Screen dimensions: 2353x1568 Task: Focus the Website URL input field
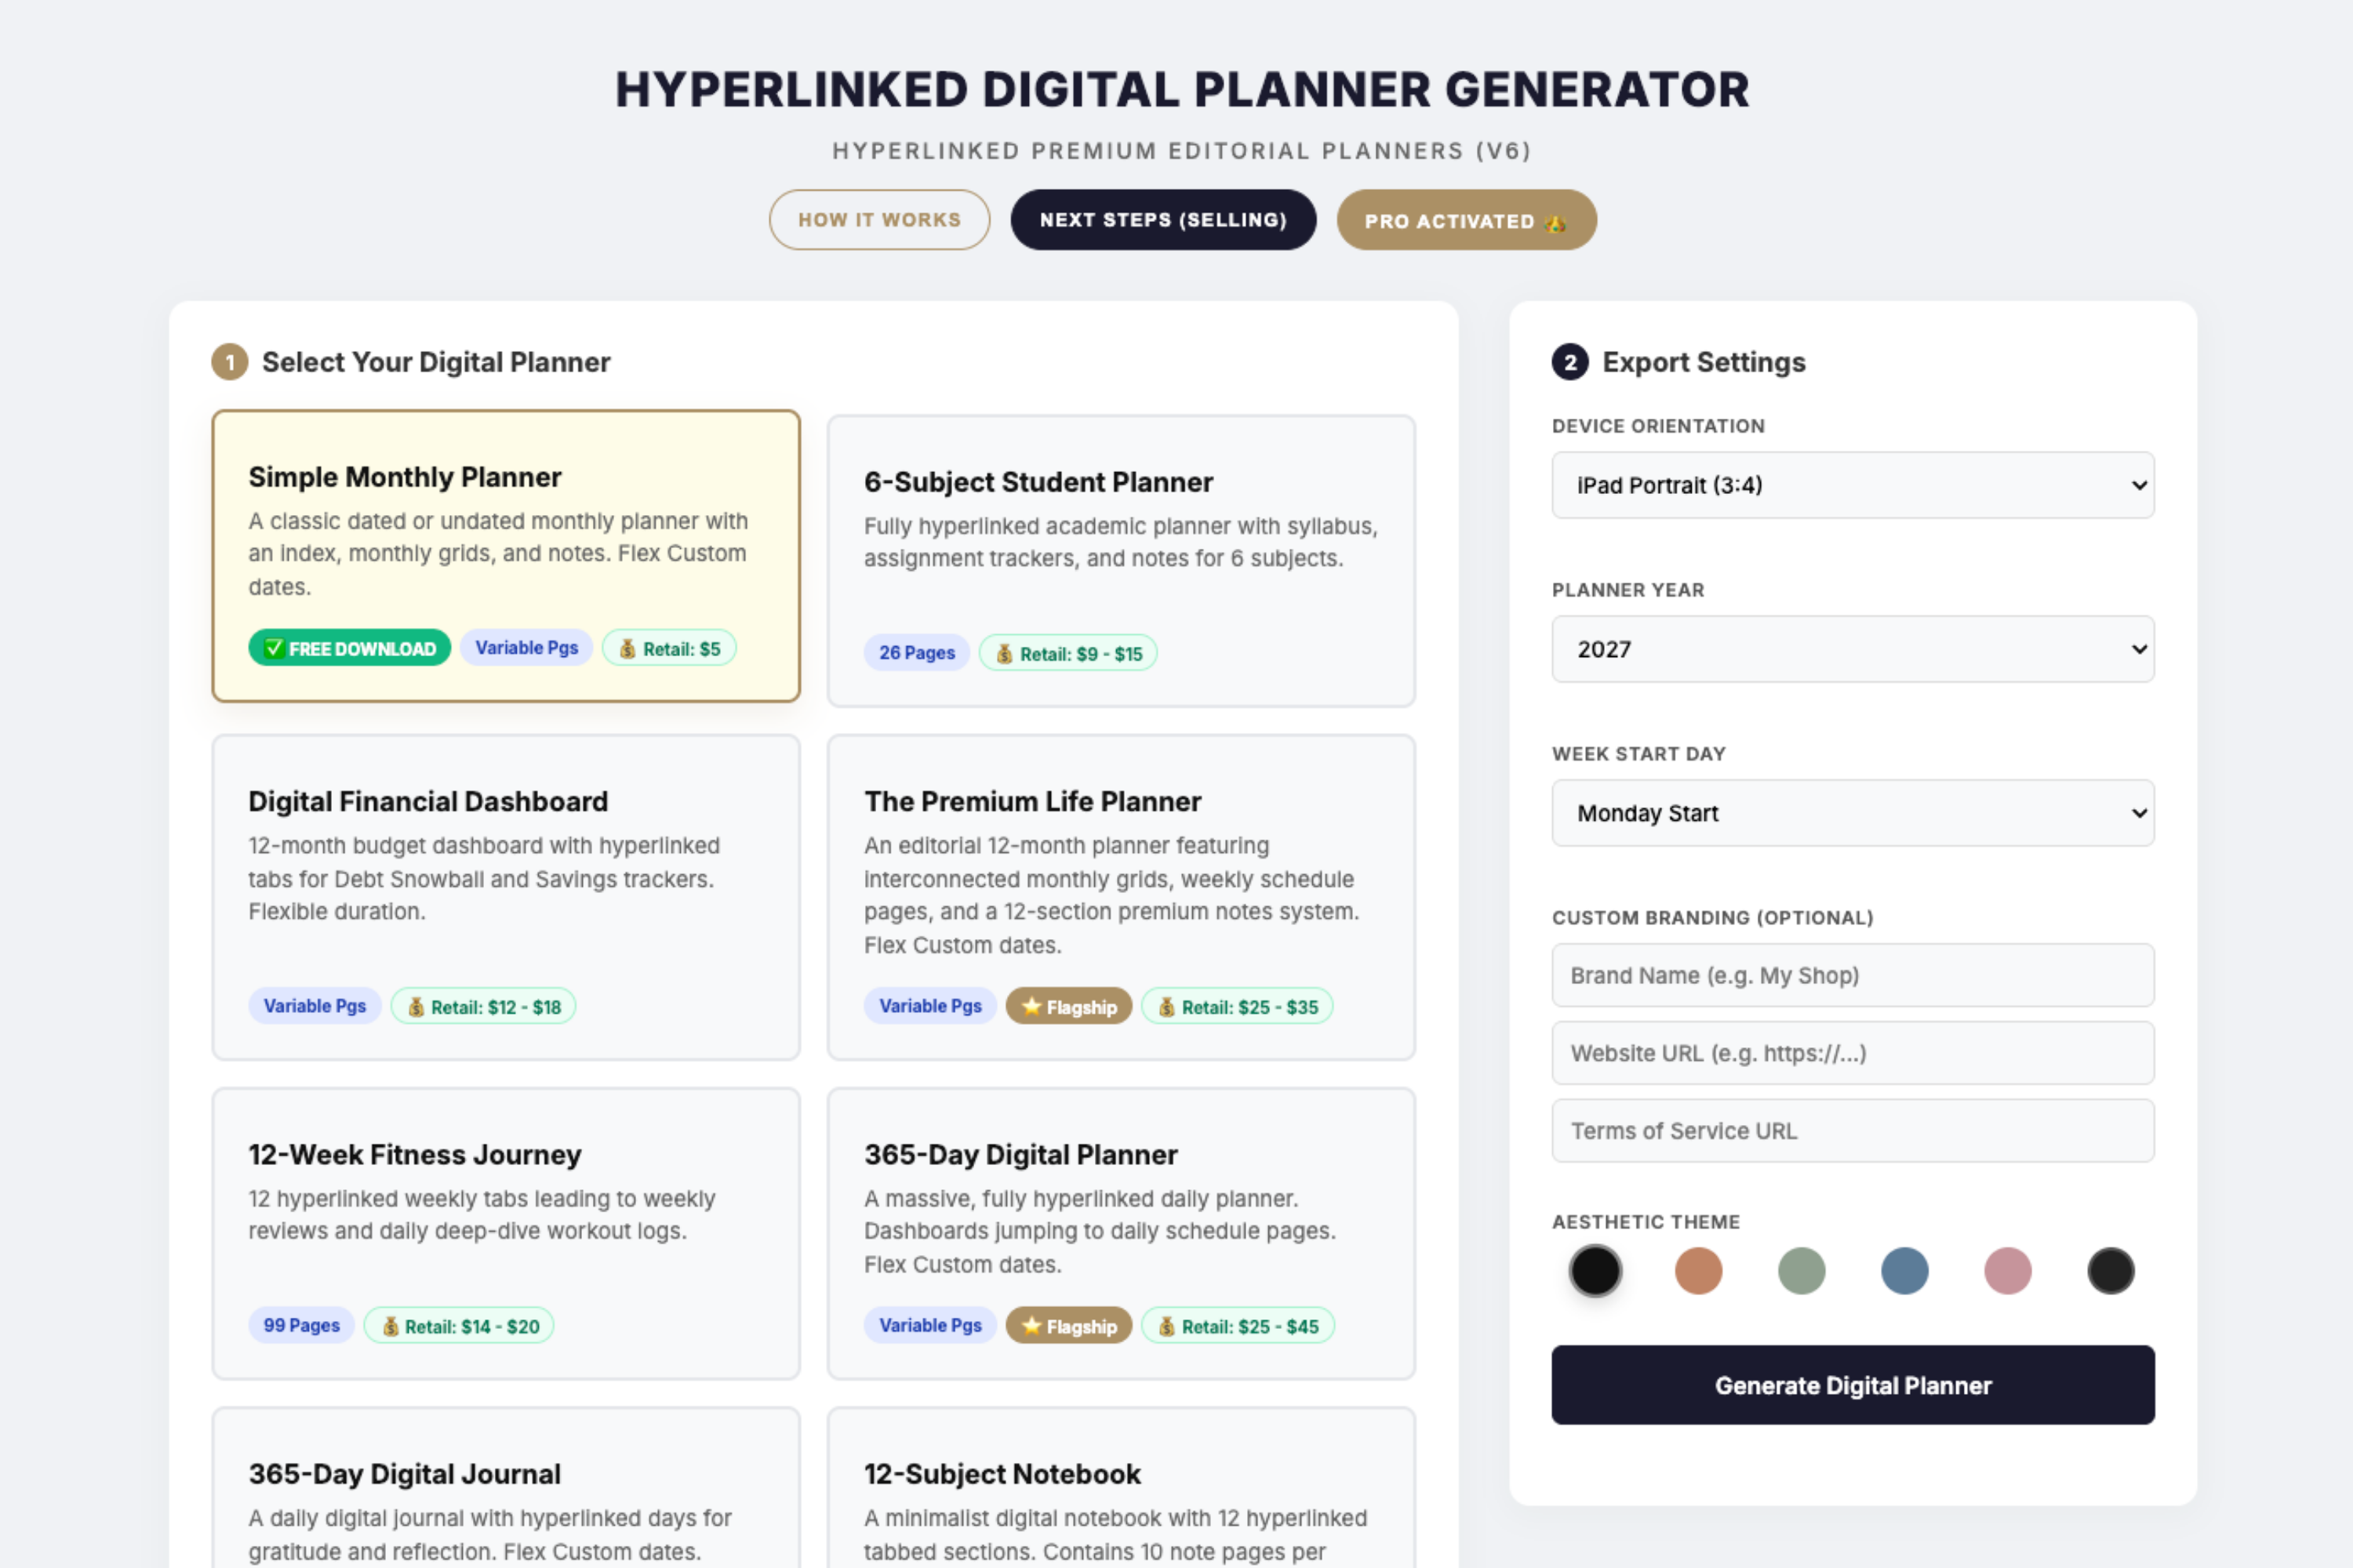[x=1853, y=1053]
